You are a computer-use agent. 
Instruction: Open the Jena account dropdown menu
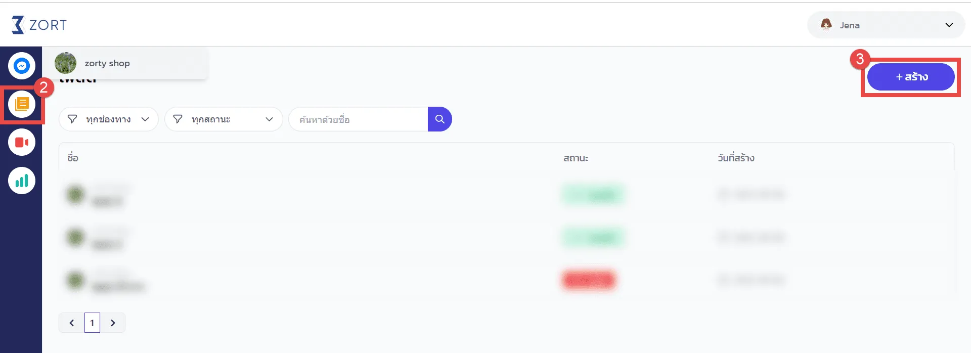tap(949, 25)
